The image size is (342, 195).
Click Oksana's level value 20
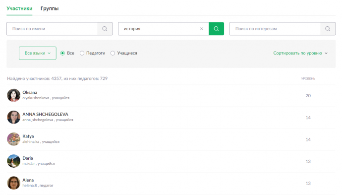(308, 96)
